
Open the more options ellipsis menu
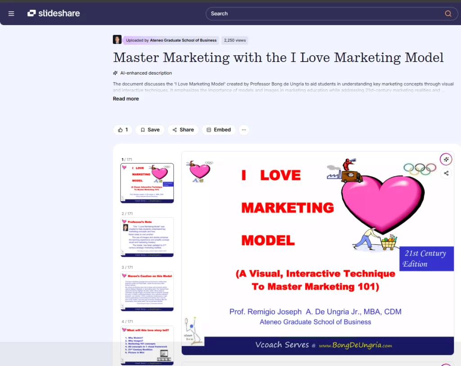pyautogui.click(x=244, y=130)
